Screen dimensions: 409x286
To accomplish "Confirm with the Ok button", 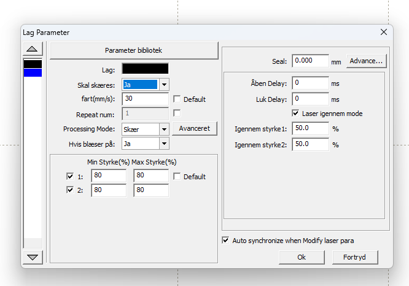I will (302, 257).
